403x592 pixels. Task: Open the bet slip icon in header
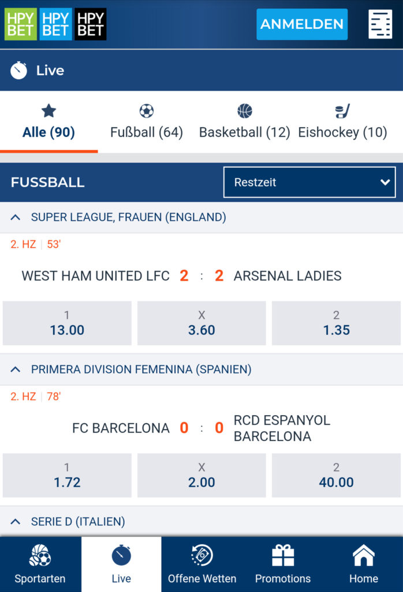coord(380,24)
